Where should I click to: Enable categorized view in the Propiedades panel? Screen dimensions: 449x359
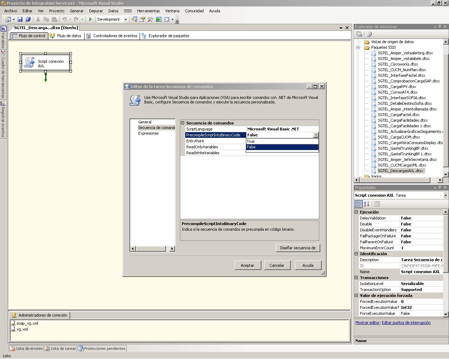pyautogui.click(x=358, y=204)
